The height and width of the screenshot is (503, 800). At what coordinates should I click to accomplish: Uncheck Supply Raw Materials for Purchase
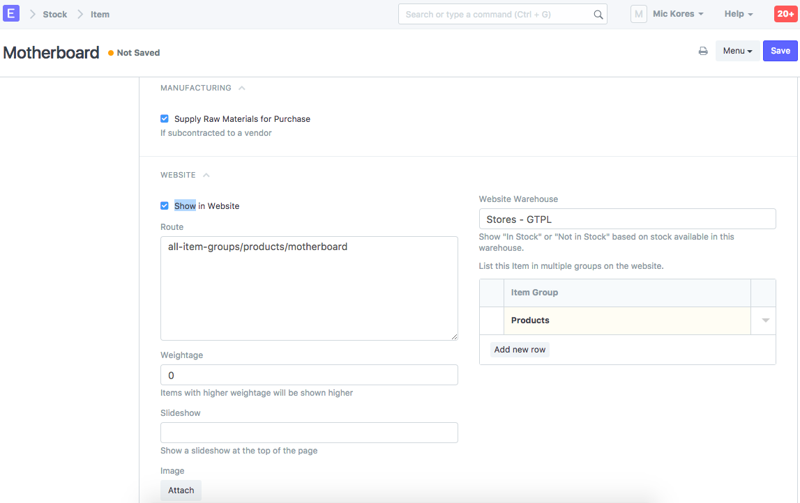click(165, 119)
